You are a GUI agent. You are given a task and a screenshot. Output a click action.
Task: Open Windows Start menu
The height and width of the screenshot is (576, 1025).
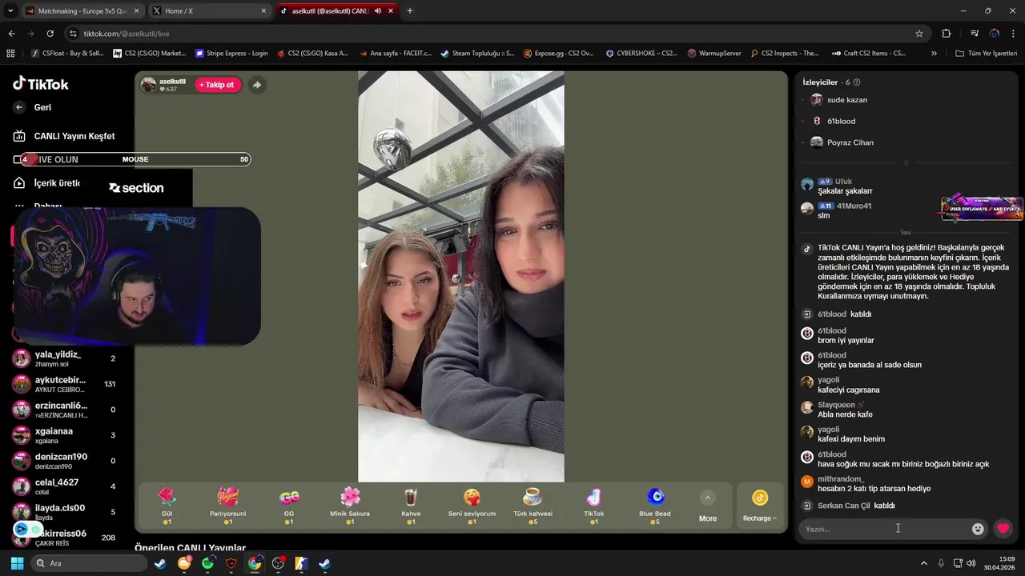(x=17, y=563)
